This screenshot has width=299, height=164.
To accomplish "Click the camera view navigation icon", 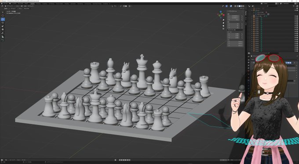I will (x=223, y=26).
